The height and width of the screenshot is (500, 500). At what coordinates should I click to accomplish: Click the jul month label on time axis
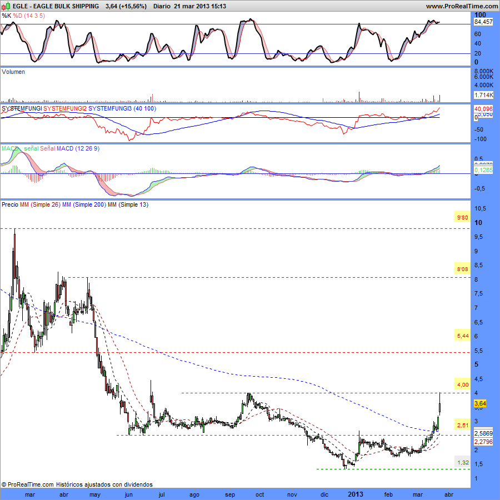point(161,494)
